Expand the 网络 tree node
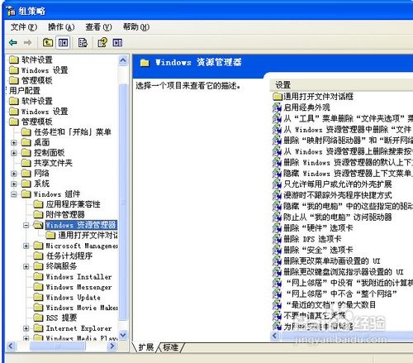This screenshot has height=363, width=413. tap(14, 174)
